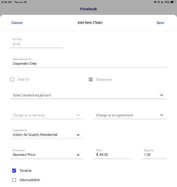Viewport: 177px width, 187px height.
Task: Tap the Wi-Fi status icon
Action: click(x=155, y=2)
